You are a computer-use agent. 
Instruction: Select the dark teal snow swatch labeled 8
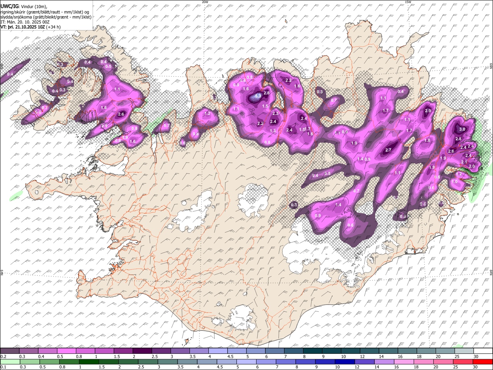click(312, 351)
